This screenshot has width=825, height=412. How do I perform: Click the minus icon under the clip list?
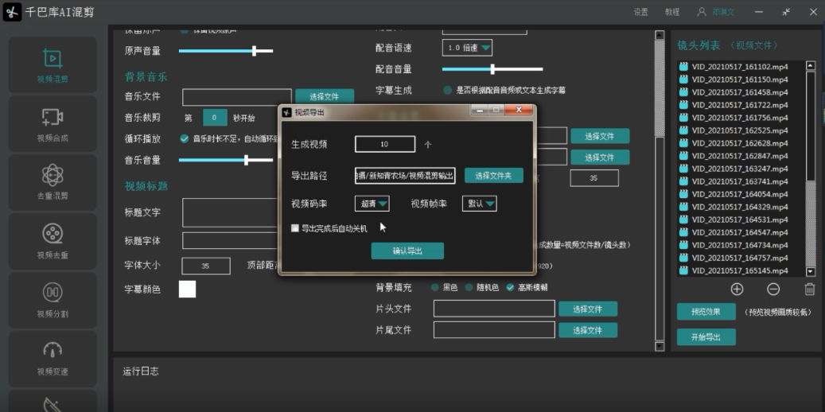pos(773,290)
